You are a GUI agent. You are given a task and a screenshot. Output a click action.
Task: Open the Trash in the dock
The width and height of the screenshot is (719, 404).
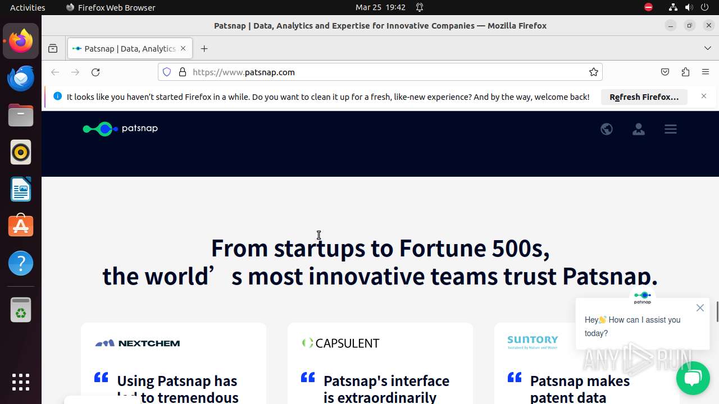click(x=21, y=309)
